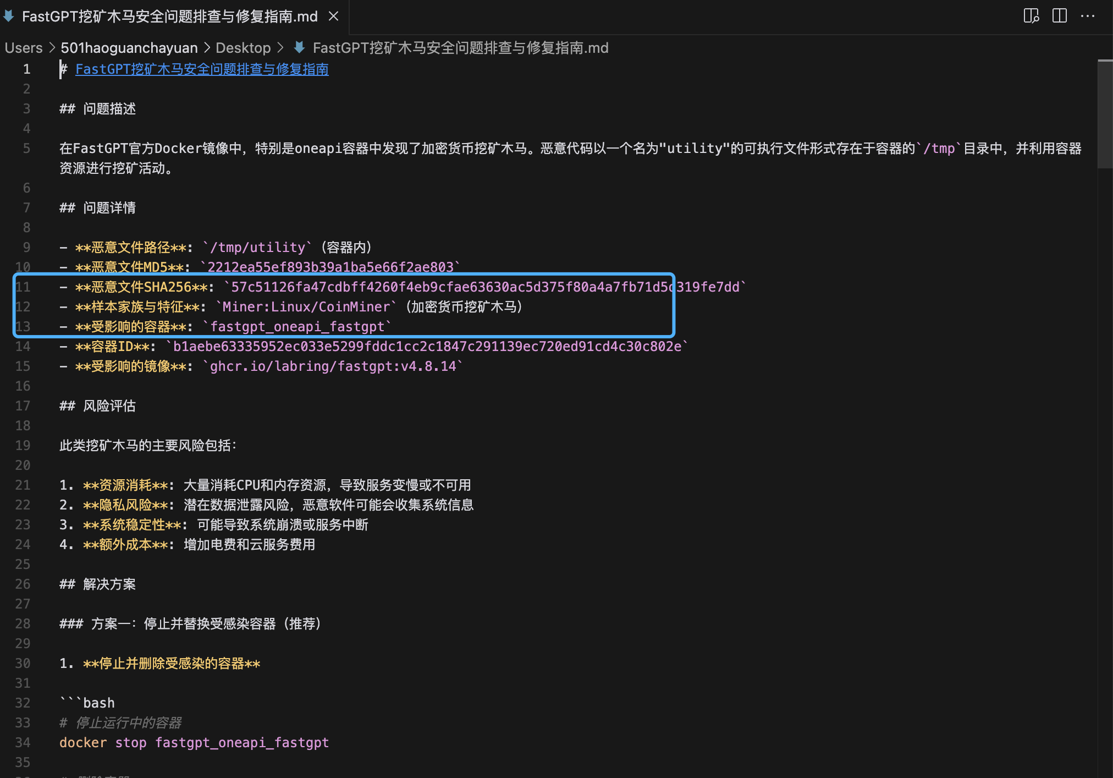This screenshot has height=778, width=1113.
Task: Open markdown preview to the side
Action: pyautogui.click(x=1031, y=16)
